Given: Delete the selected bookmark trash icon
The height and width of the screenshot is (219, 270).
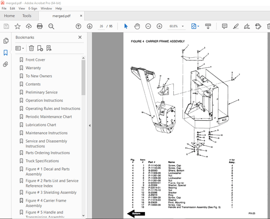Looking at the screenshot, I should [31, 48].
